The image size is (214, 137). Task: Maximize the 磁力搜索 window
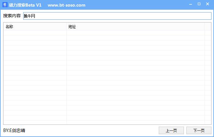coord(199,4)
